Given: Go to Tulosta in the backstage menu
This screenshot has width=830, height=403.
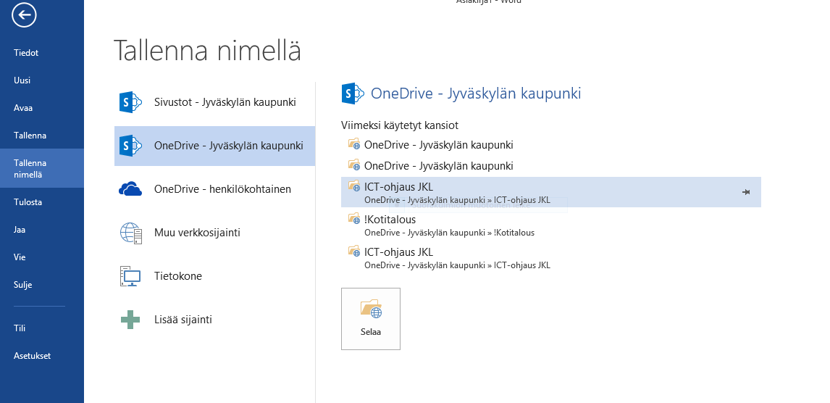Looking at the screenshot, I should click(28, 202).
